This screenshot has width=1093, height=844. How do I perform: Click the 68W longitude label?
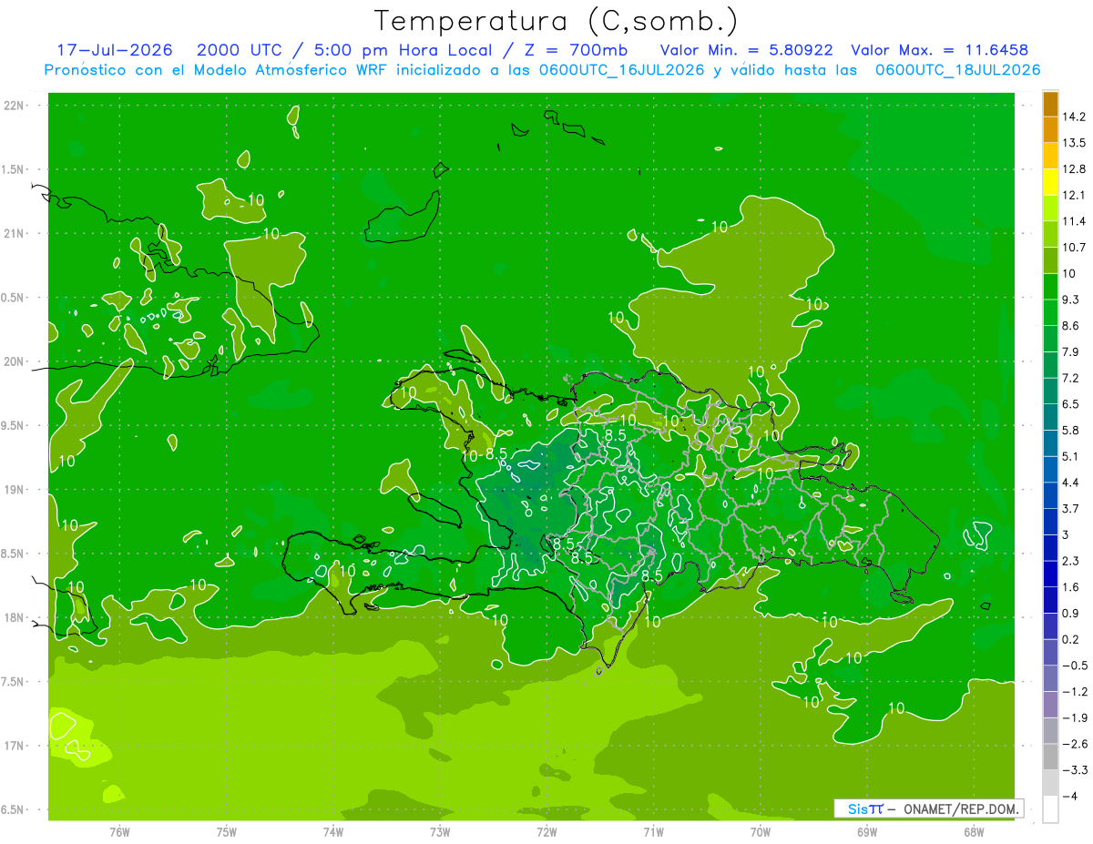pyautogui.click(x=974, y=832)
